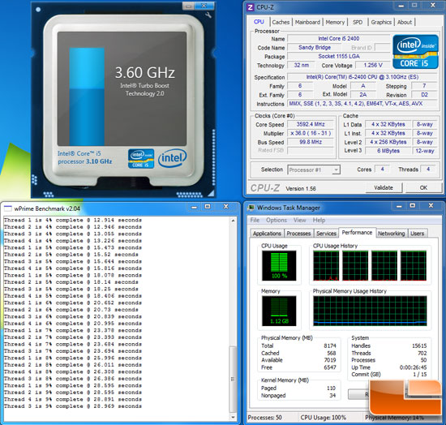
Task: Click the Core i5 badge on Turbo Boost gadget
Action: click(141, 158)
